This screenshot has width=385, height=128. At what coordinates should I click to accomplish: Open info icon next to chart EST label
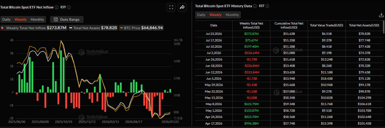(69, 7)
